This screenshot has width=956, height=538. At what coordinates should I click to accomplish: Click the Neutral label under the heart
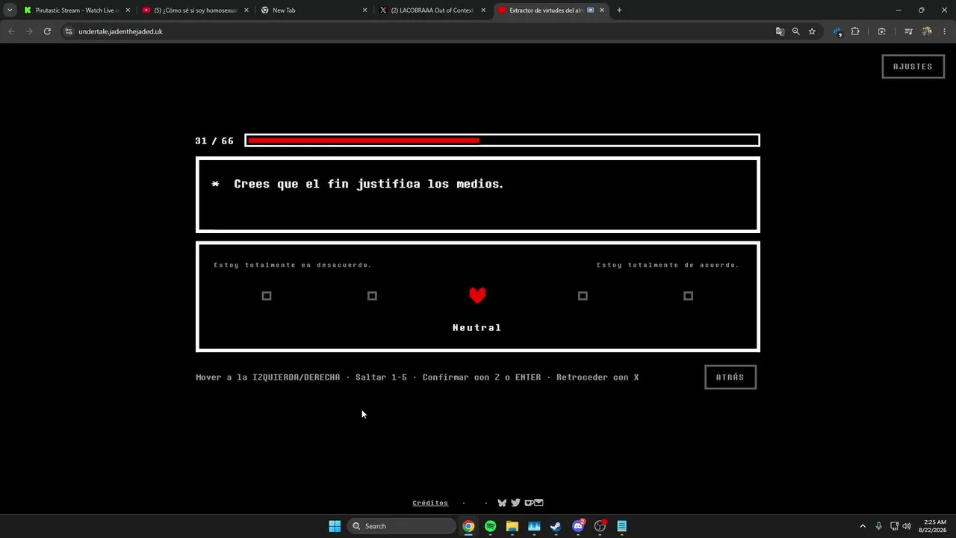(x=477, y=328)
